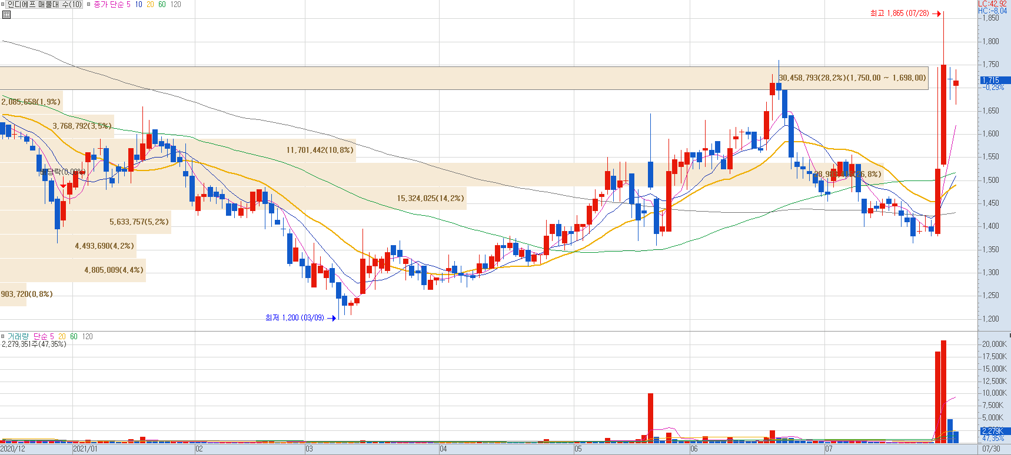Click the 1,400 price axis label
The width and height of the screenshot is (1011, 455).
tap(991, 226)
